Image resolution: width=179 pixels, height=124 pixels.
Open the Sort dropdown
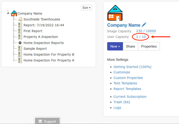86,8
